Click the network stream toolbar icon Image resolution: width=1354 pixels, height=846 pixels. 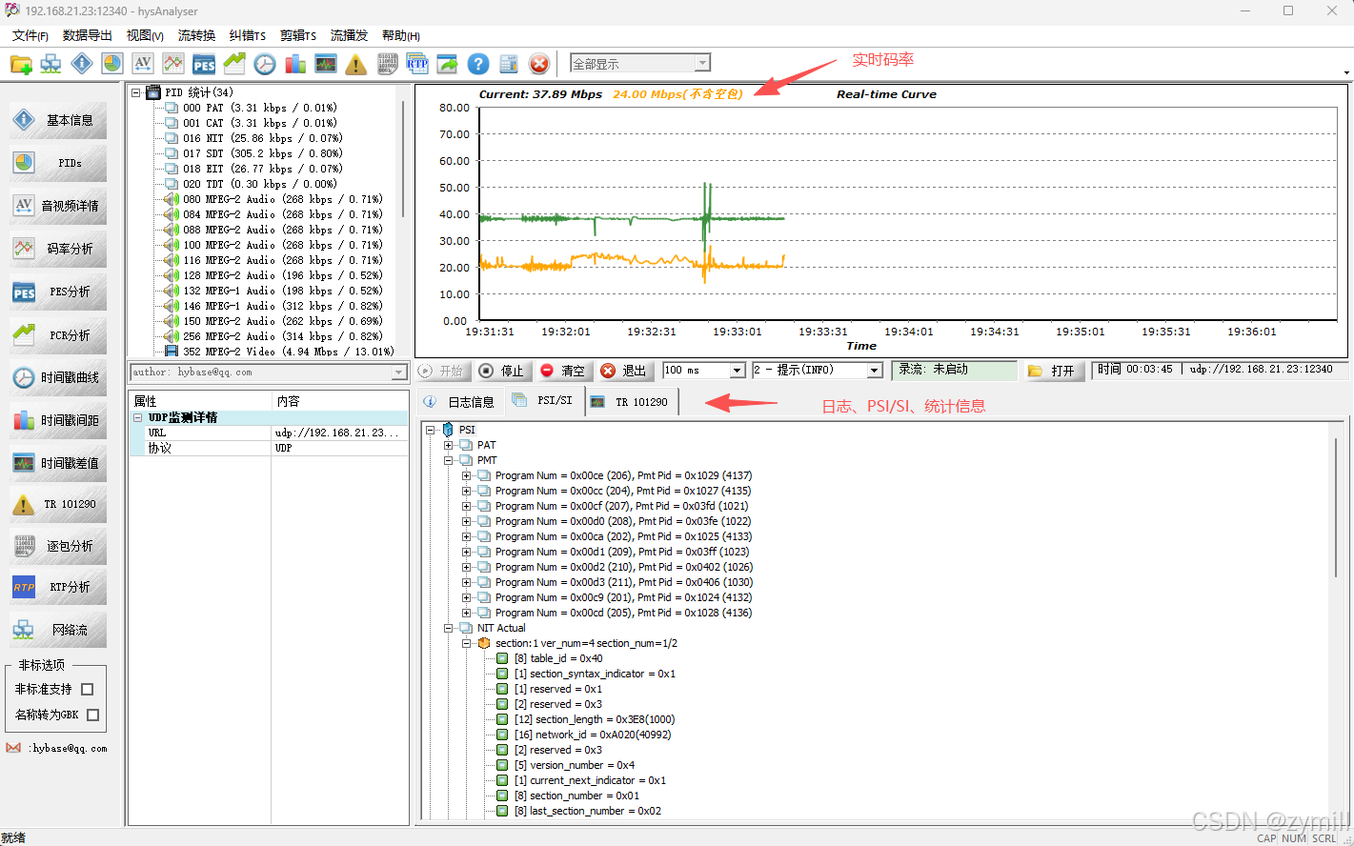51,64
